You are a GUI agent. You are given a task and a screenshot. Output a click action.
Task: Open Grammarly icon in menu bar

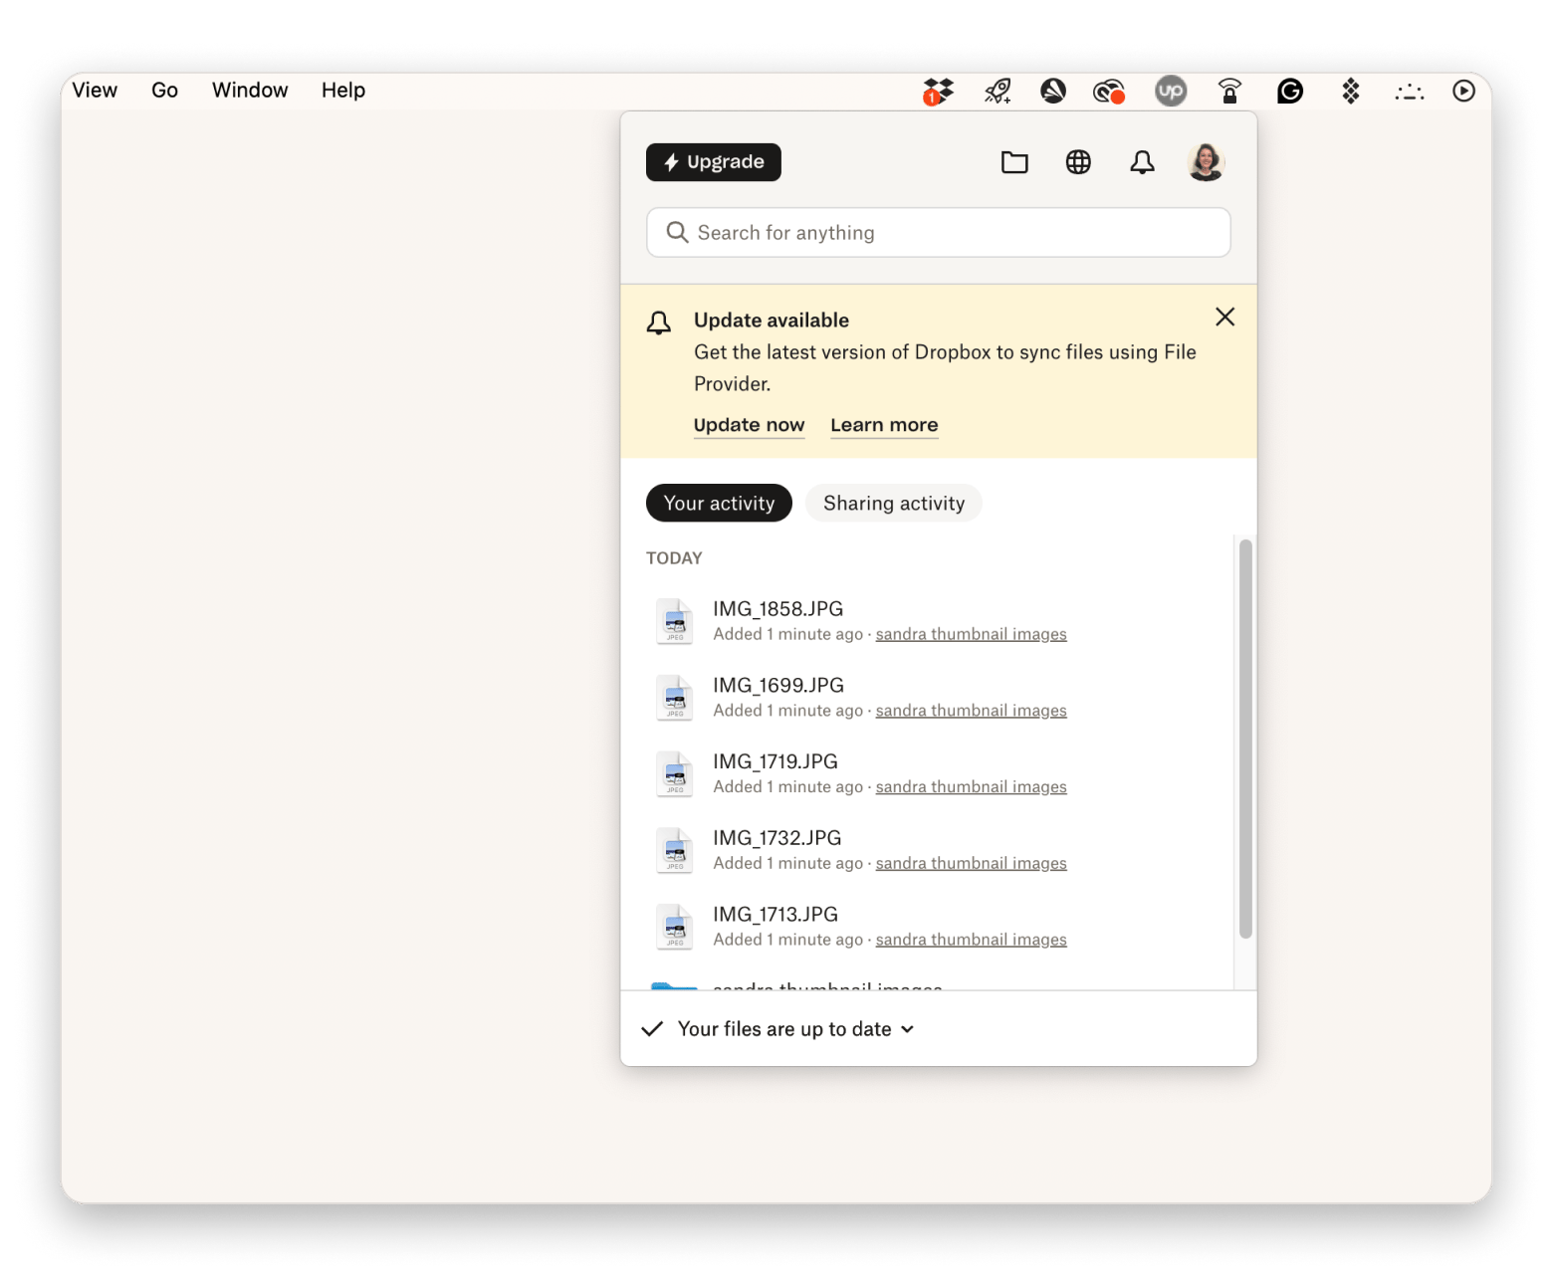click(1290, 92)
